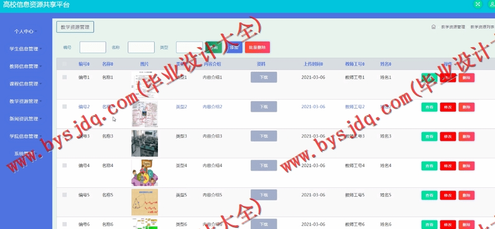
Task: Delete row 编号5 using 删除 button
Action: (466, 195)
